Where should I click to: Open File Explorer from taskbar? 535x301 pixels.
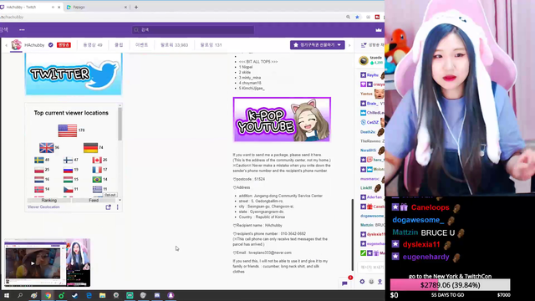click(x=102, y=295)
